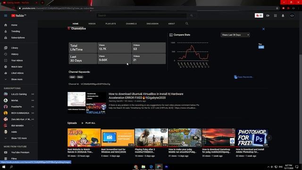Expand Show 132 more subscriptions

coord(19,138)
